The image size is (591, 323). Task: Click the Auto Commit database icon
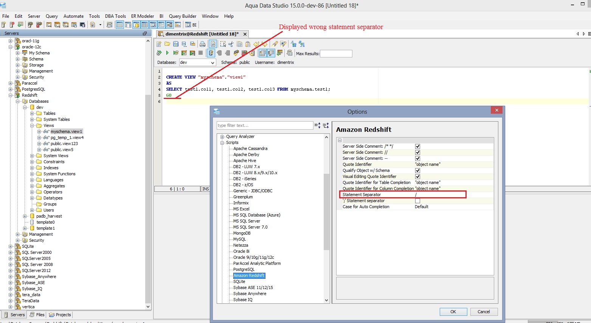211,53
